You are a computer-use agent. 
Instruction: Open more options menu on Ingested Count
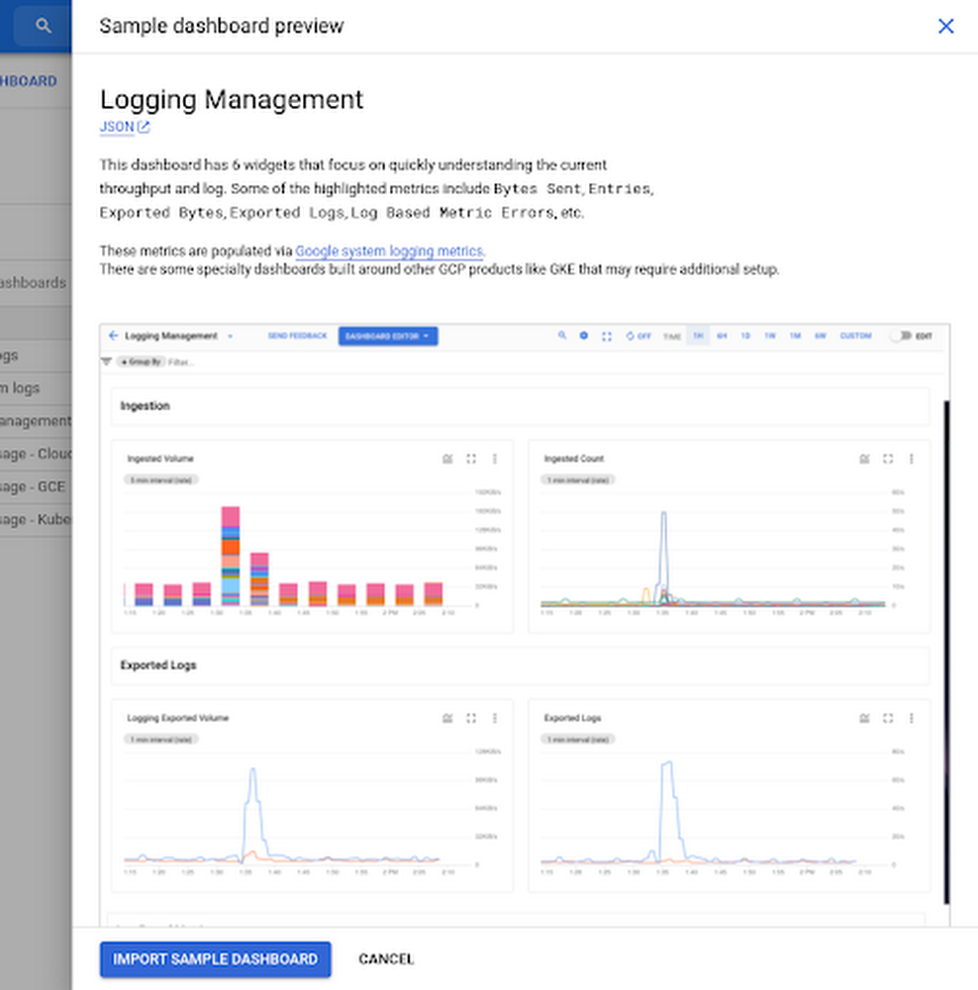911,459
